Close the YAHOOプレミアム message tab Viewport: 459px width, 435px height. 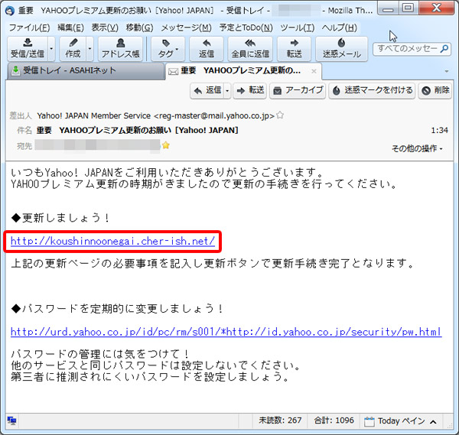pyautogui.click(x=314, y=71)
